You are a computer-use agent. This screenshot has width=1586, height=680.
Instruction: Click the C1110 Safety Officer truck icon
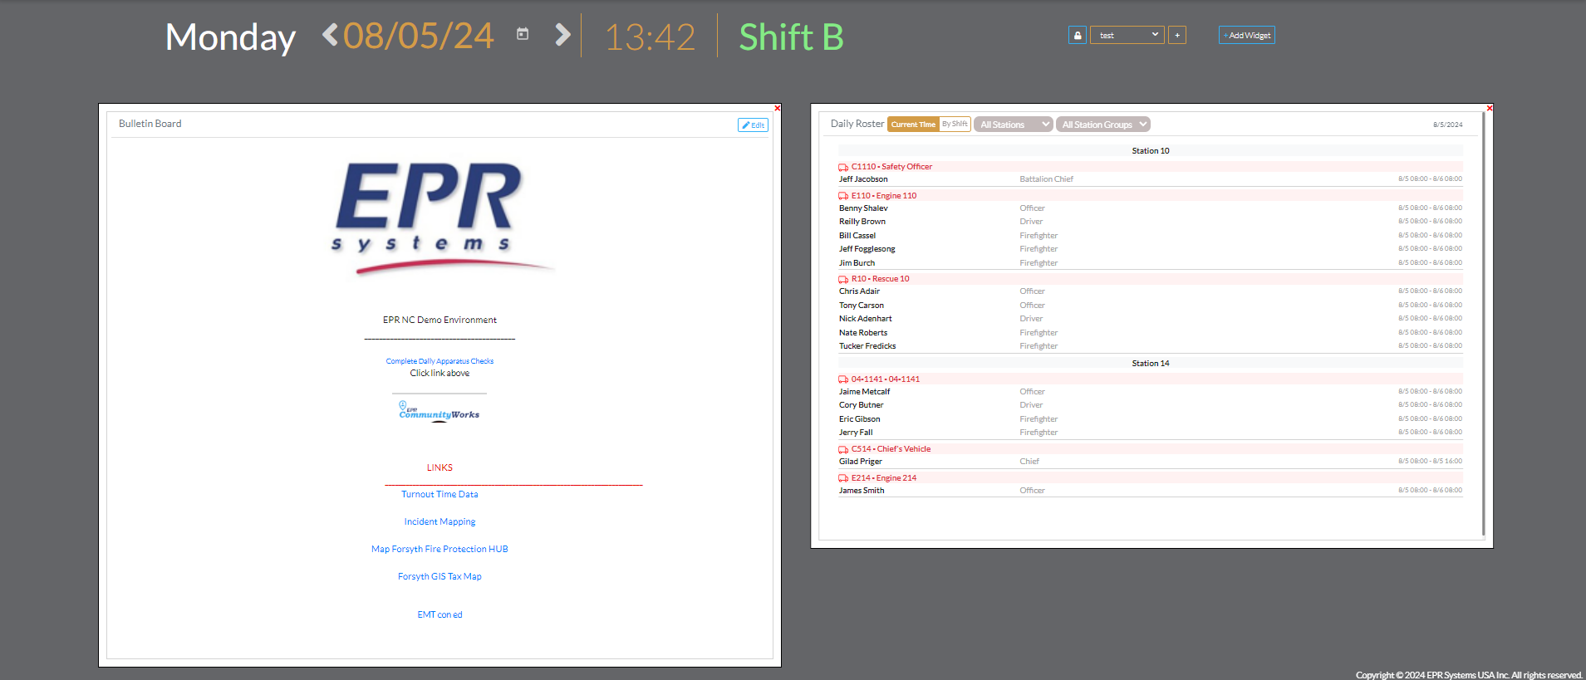[843, 167]
